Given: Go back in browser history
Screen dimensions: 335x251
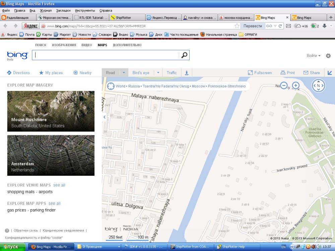Looking at the screenshot, I should [5, 26].
